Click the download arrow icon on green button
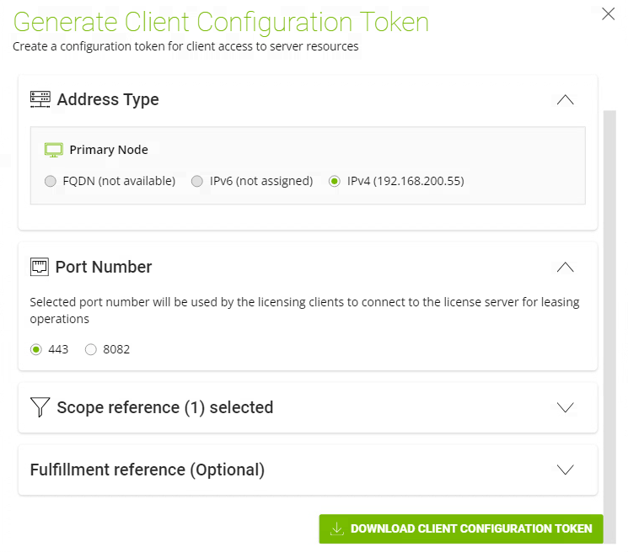Viewport: 628px width, 552px height. 336,528
